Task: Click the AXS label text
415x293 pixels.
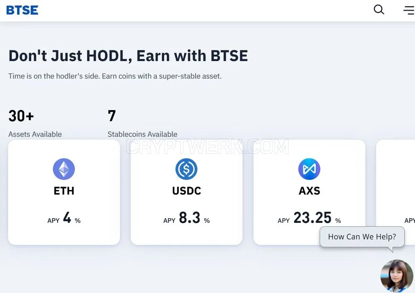Action: (310, 191)
